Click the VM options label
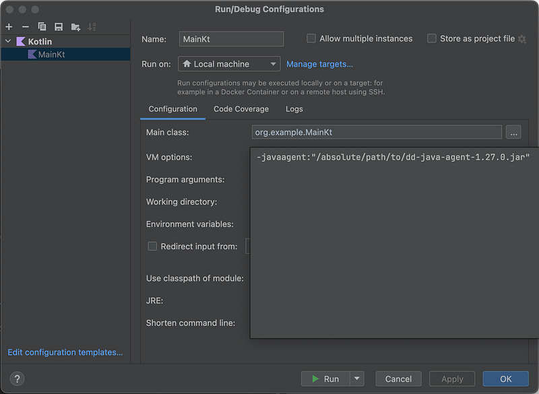539x394 pixels. pyautogui.click(x=169, y=158)
